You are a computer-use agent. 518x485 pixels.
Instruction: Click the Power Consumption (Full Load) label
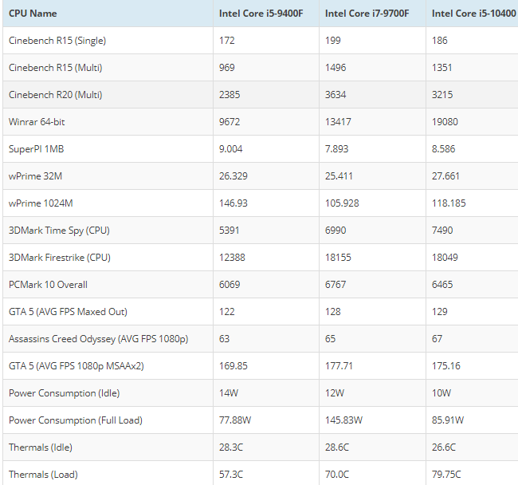[x=76, y=420]
